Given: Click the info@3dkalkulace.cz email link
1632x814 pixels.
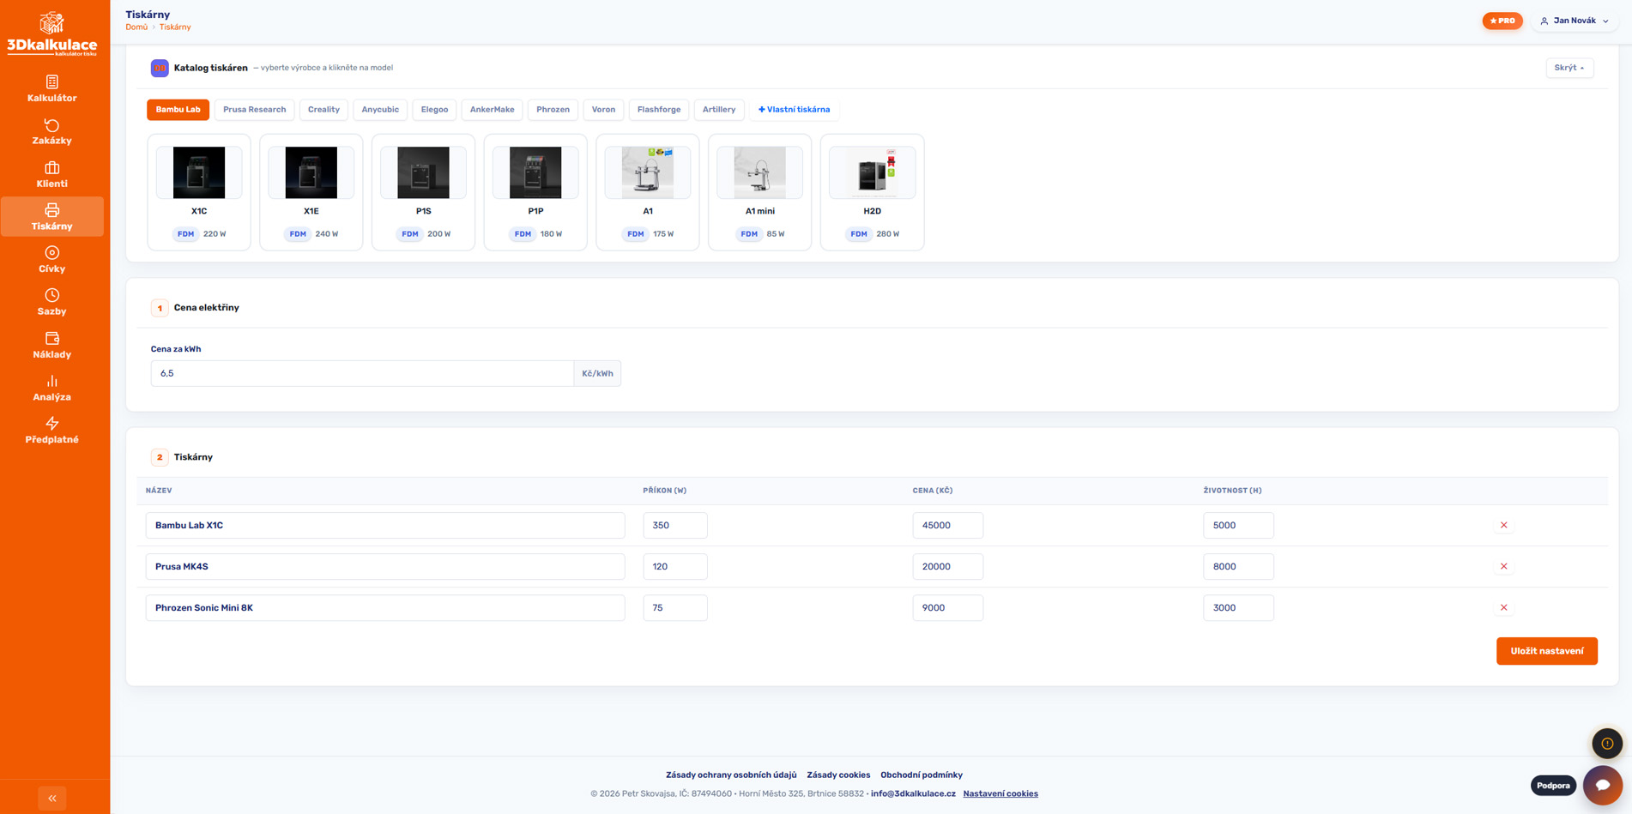Looking at the screenshot, I should [913, 794].
